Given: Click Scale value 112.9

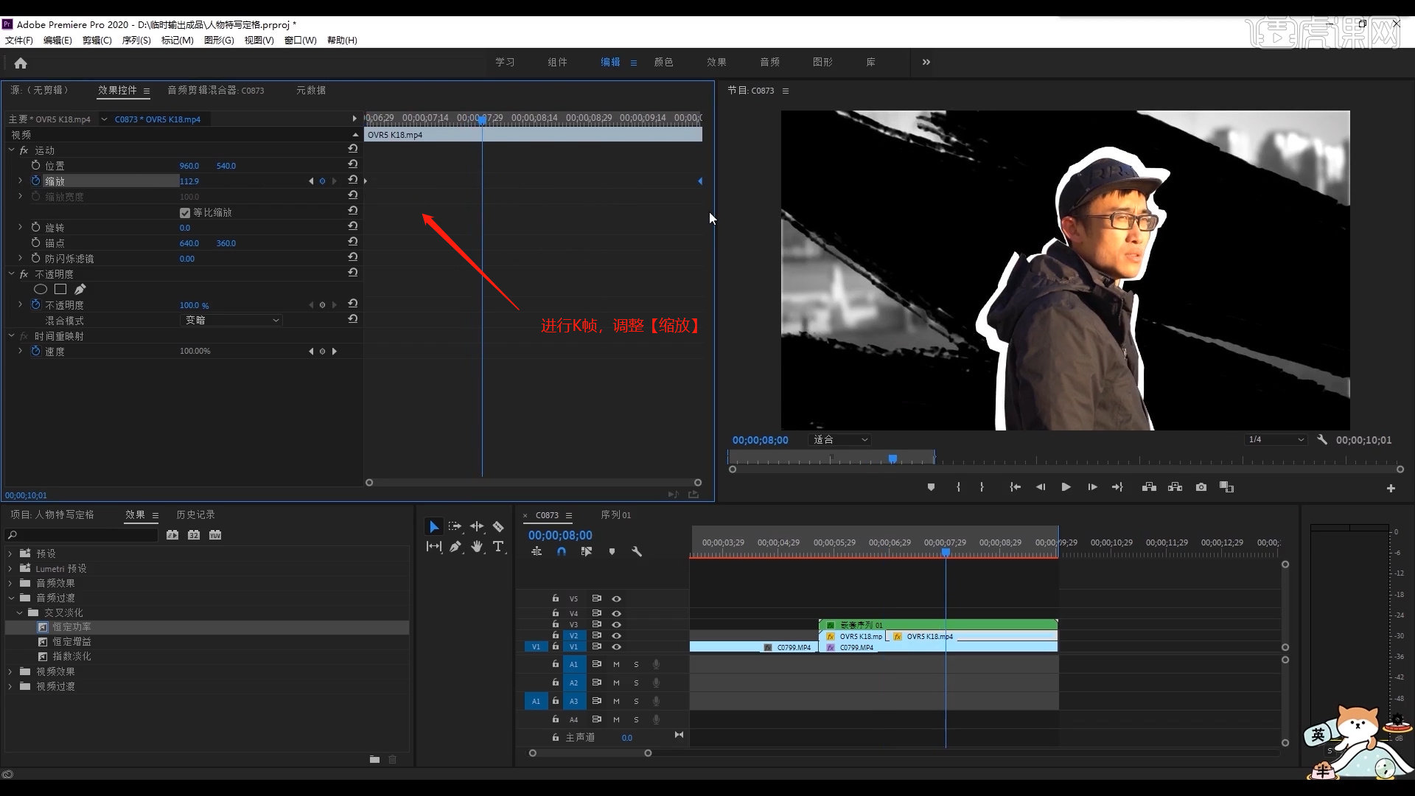Looking at the screenshot, I should (x=189, y=181).
